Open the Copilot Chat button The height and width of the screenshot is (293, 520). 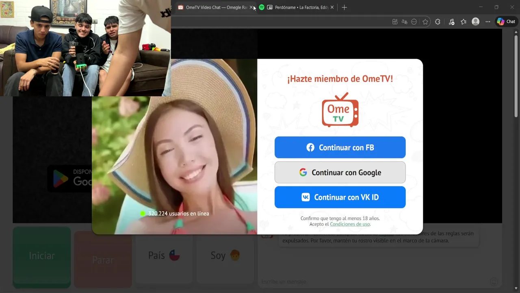[x=506, y=22]
